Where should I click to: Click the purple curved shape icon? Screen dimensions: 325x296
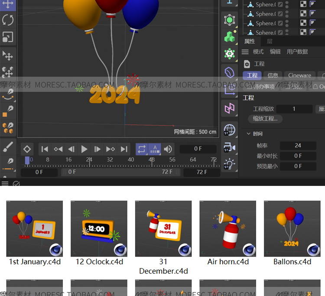click(x=229, y=72)
